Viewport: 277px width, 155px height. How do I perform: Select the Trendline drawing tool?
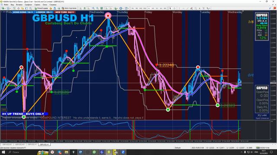187,8
